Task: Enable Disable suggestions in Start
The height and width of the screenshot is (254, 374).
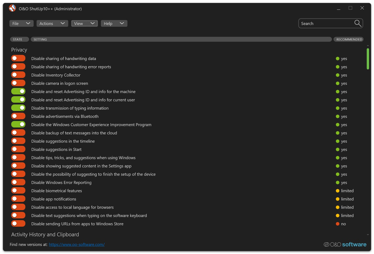Action: (18, 149)
